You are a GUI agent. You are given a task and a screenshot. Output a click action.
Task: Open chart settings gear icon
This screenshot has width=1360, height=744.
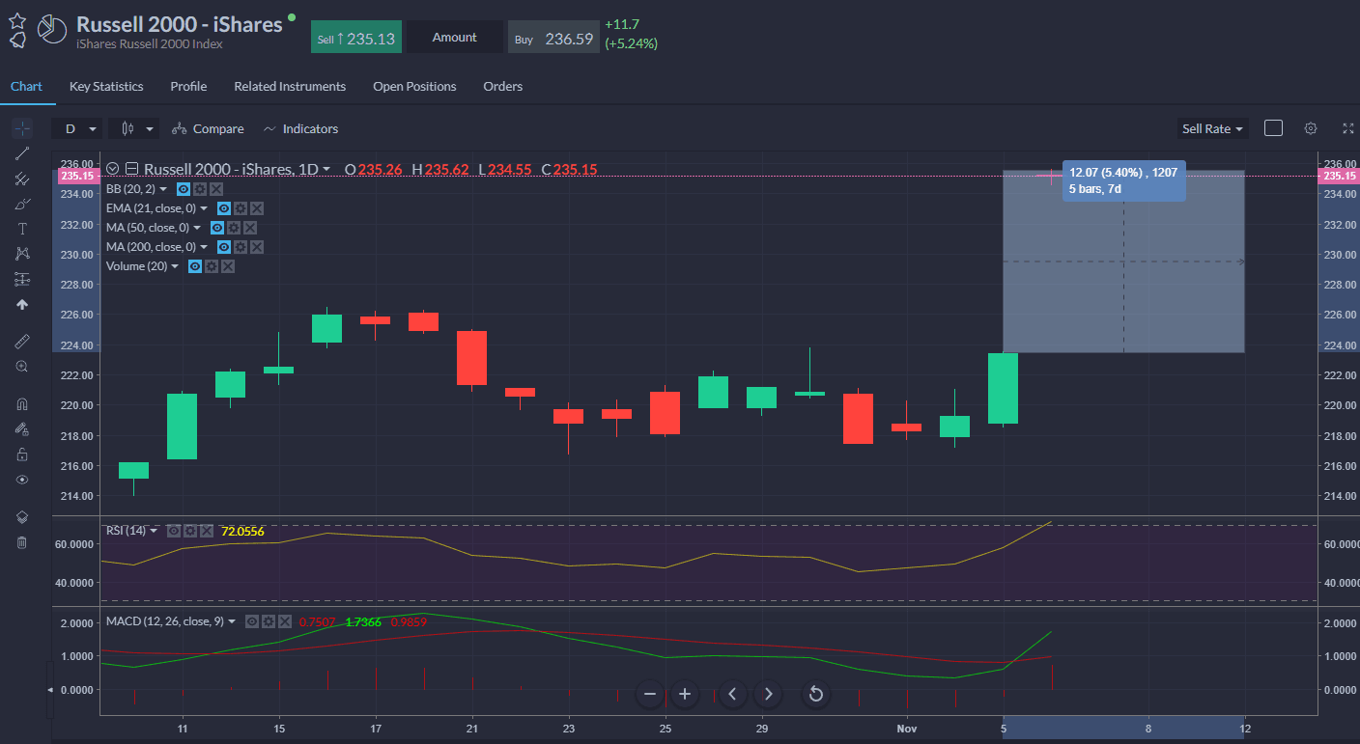coord(1311,128)
